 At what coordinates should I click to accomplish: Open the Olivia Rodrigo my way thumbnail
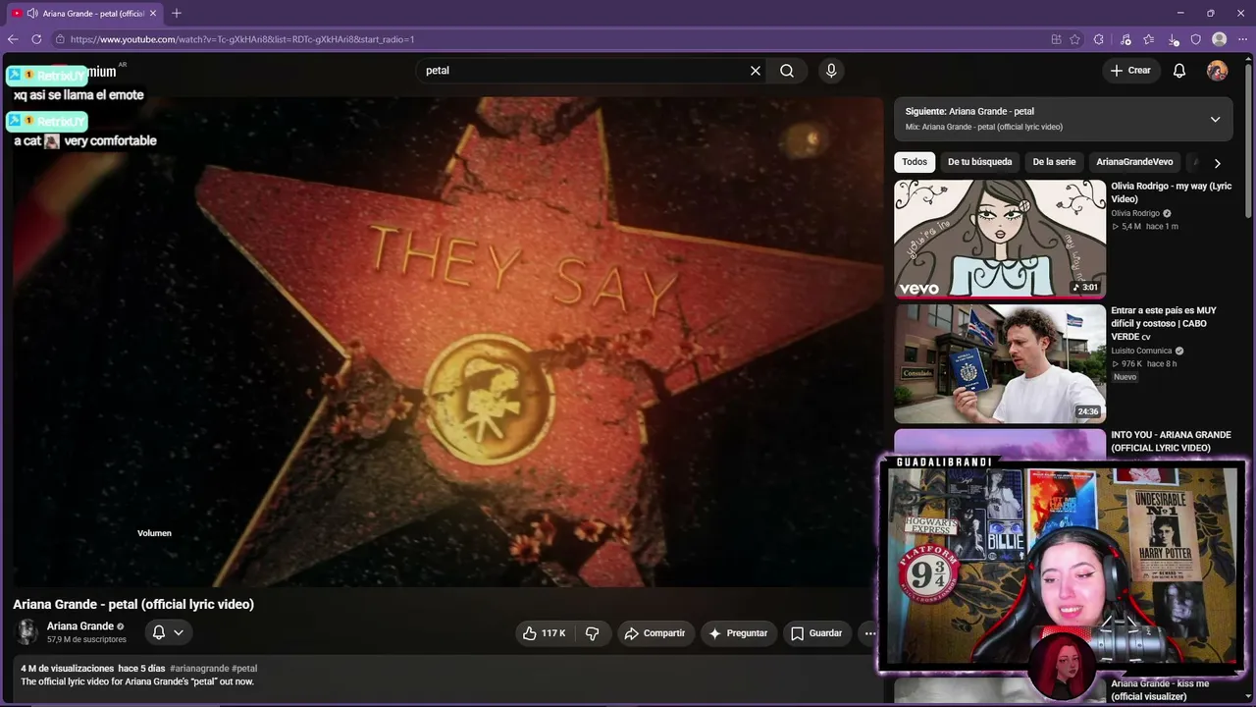[x=1000, y=239]
